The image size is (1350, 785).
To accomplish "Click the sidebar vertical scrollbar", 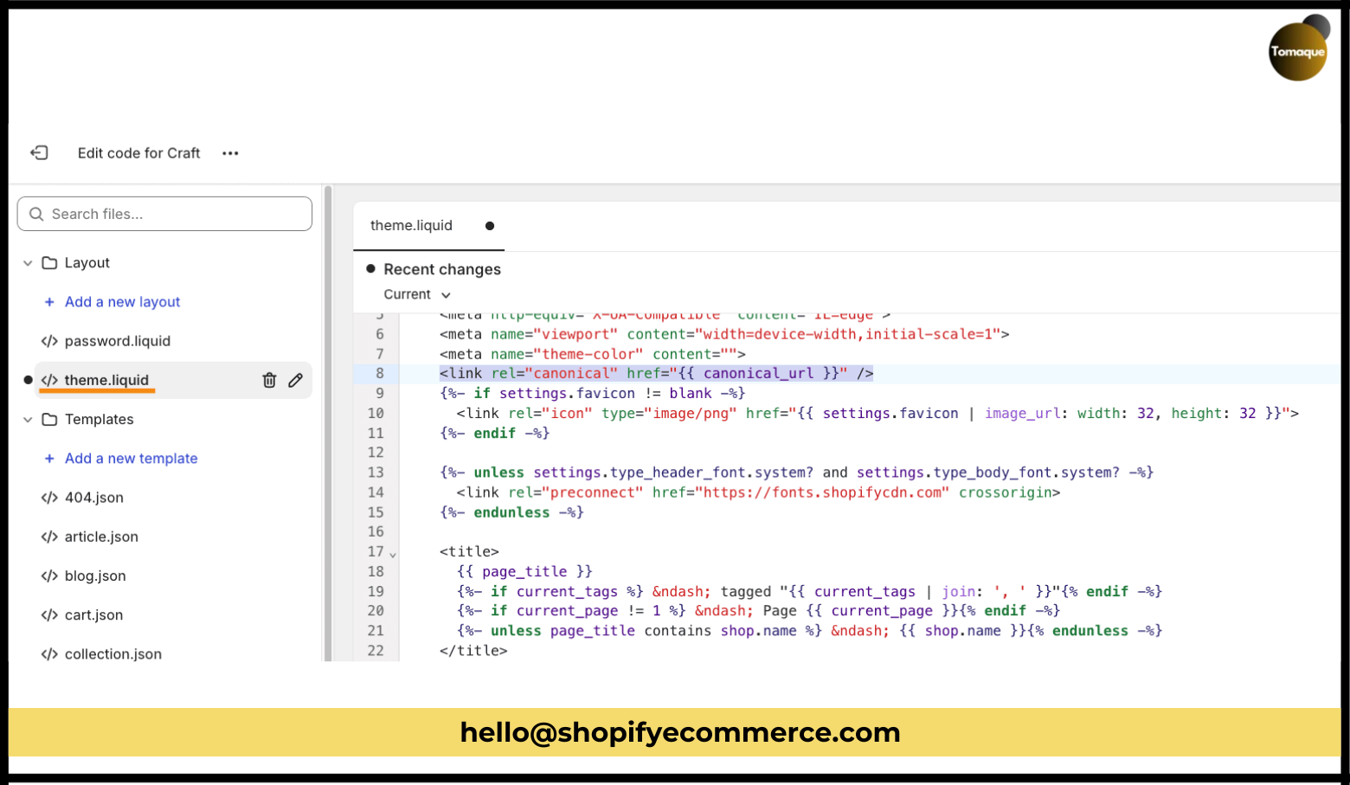I will click(x=328, y=423).
